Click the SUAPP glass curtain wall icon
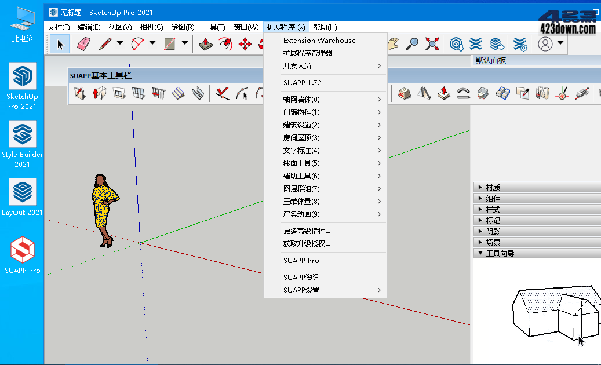Screen dimensions: 601x365 (139, 93)
